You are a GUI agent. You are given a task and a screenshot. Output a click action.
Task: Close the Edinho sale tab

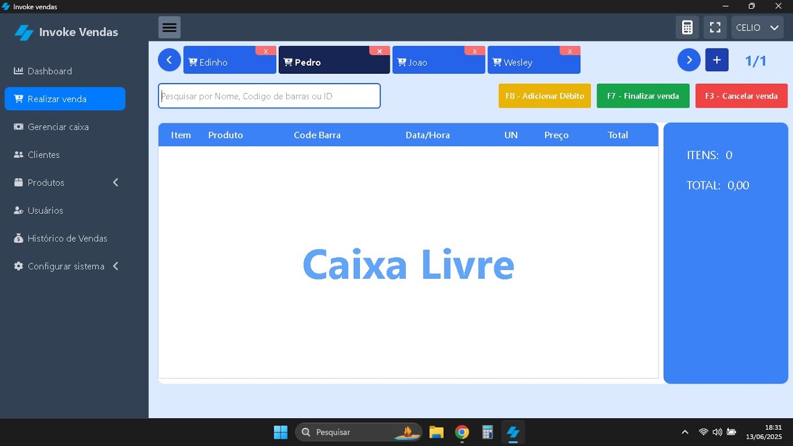tap(266, 51)
